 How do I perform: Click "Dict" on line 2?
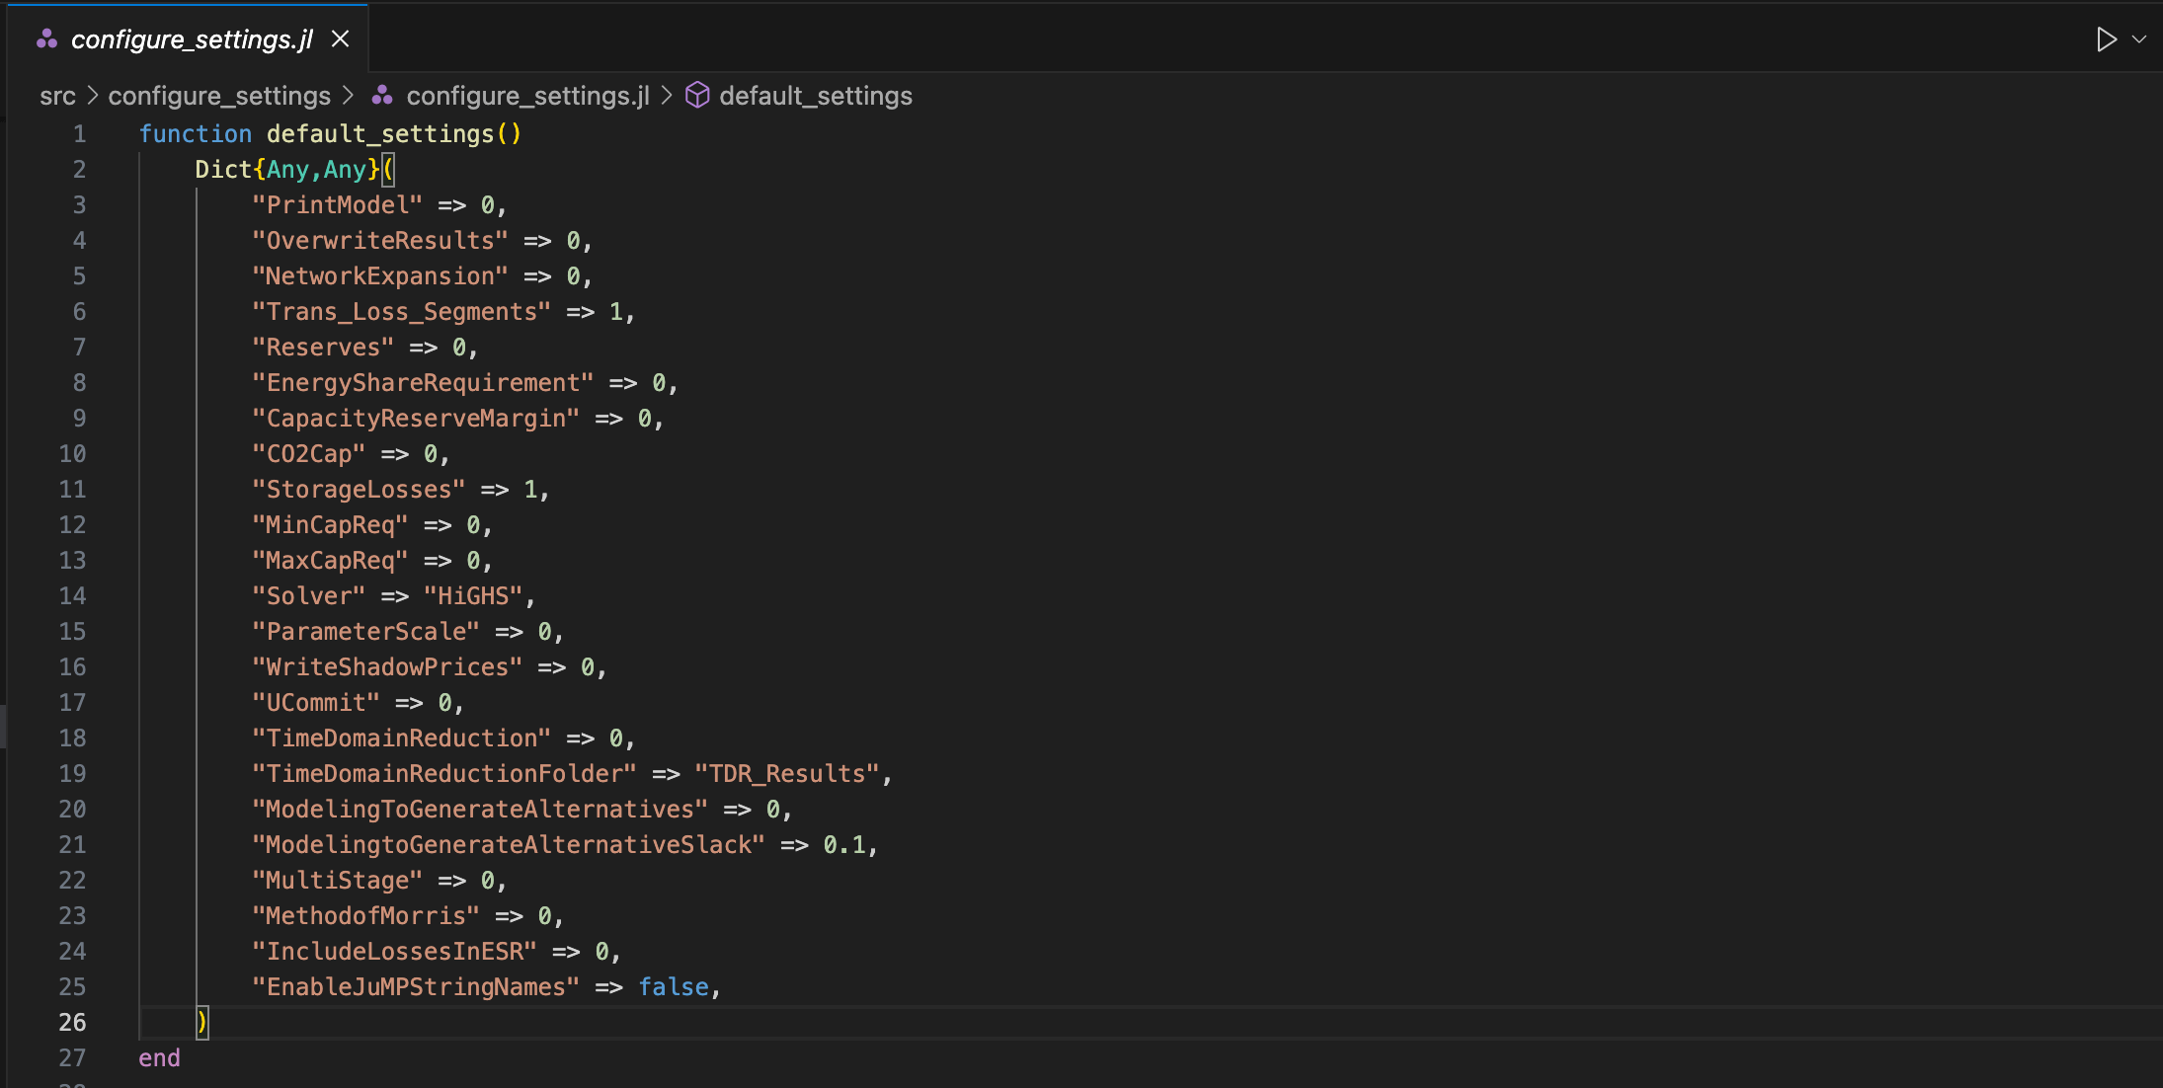point(223,170)
